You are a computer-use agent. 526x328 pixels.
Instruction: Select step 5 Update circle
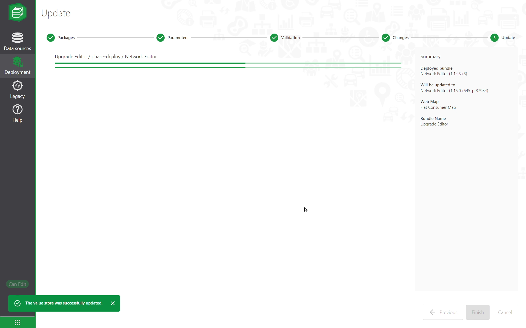[x=494, y=38]
